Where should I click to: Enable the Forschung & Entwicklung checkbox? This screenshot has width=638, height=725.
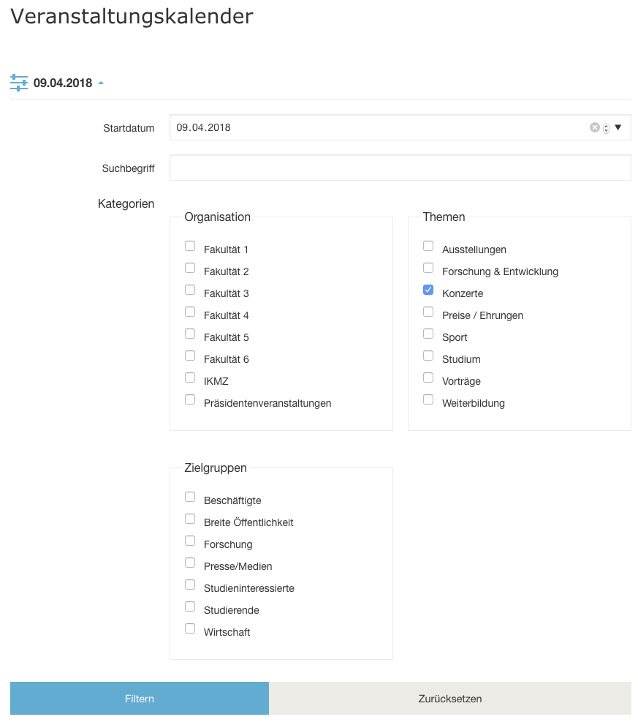(428, 268)
